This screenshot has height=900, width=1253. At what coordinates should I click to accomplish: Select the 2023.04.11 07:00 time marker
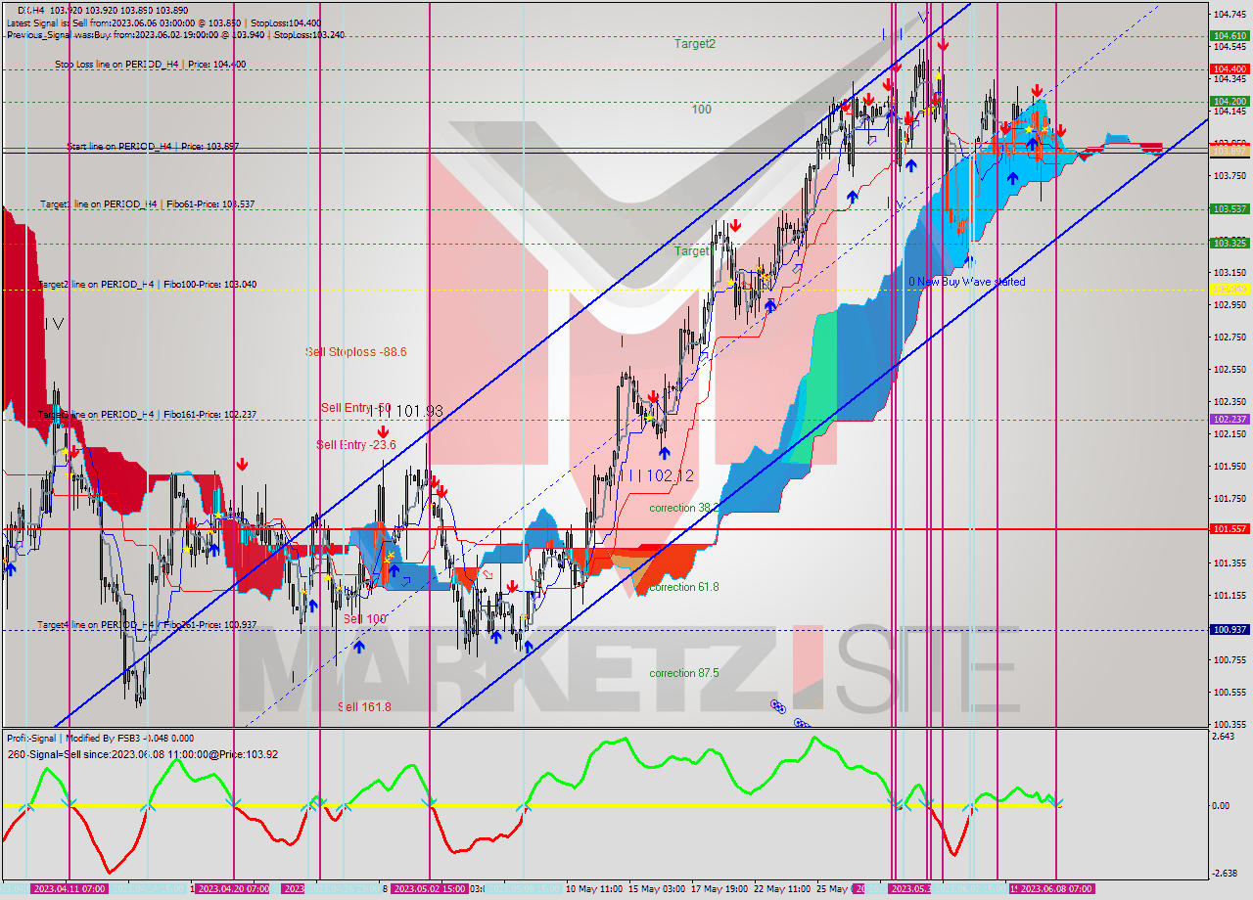click(70, 888)
